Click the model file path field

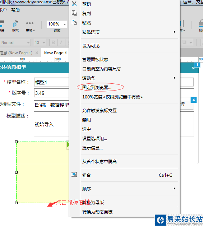(51, 105)
